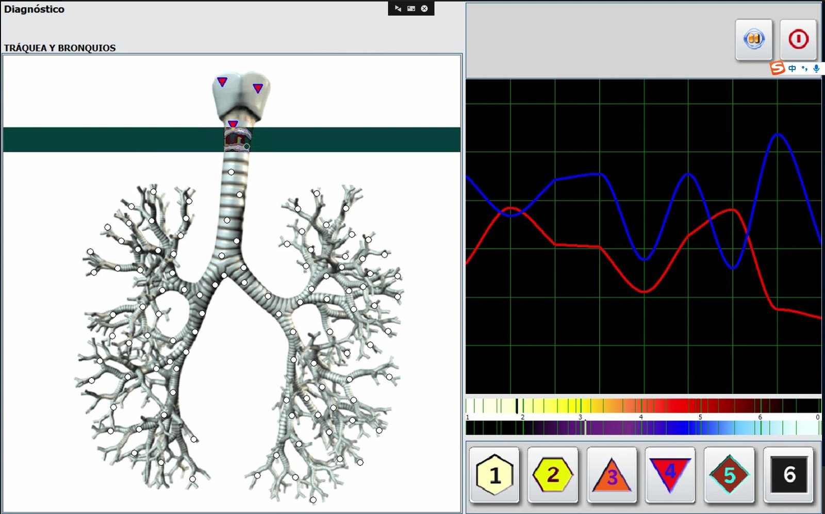
Task: Select level 4 red inverted triangle button
Action: coord(670,474)
